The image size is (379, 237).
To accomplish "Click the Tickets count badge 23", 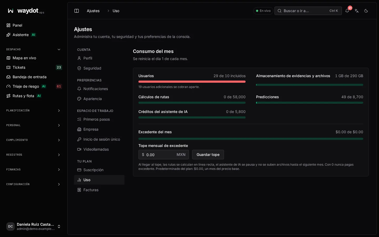I will (59, 67).
